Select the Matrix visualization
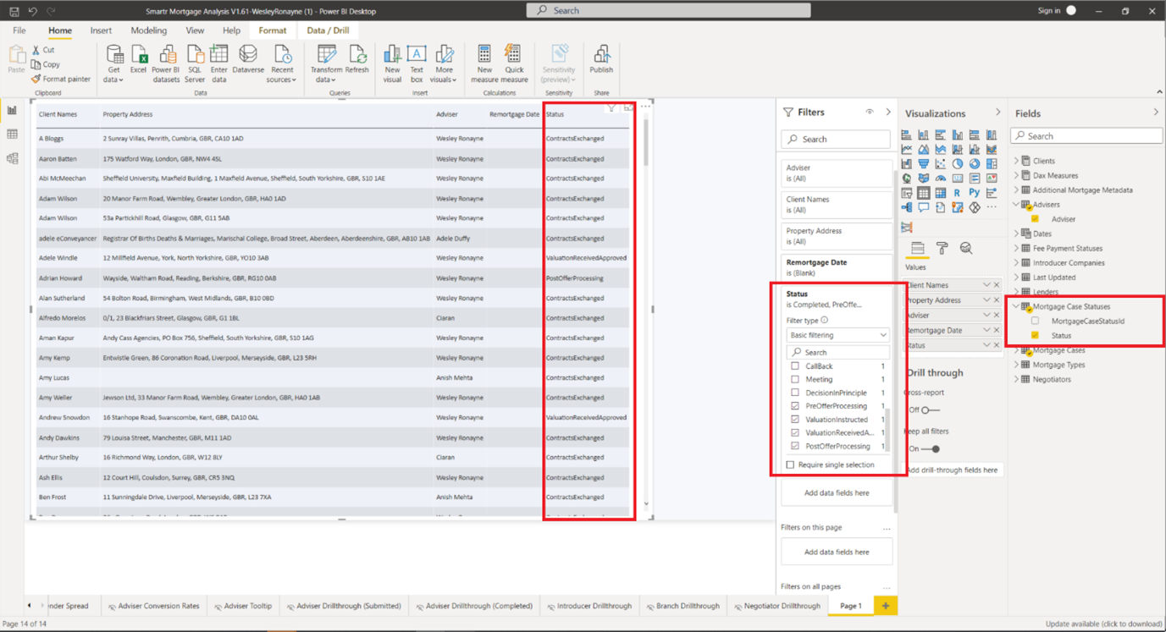Image resolution: width=1166 pixels, height=632 pixels. (941, 193)
